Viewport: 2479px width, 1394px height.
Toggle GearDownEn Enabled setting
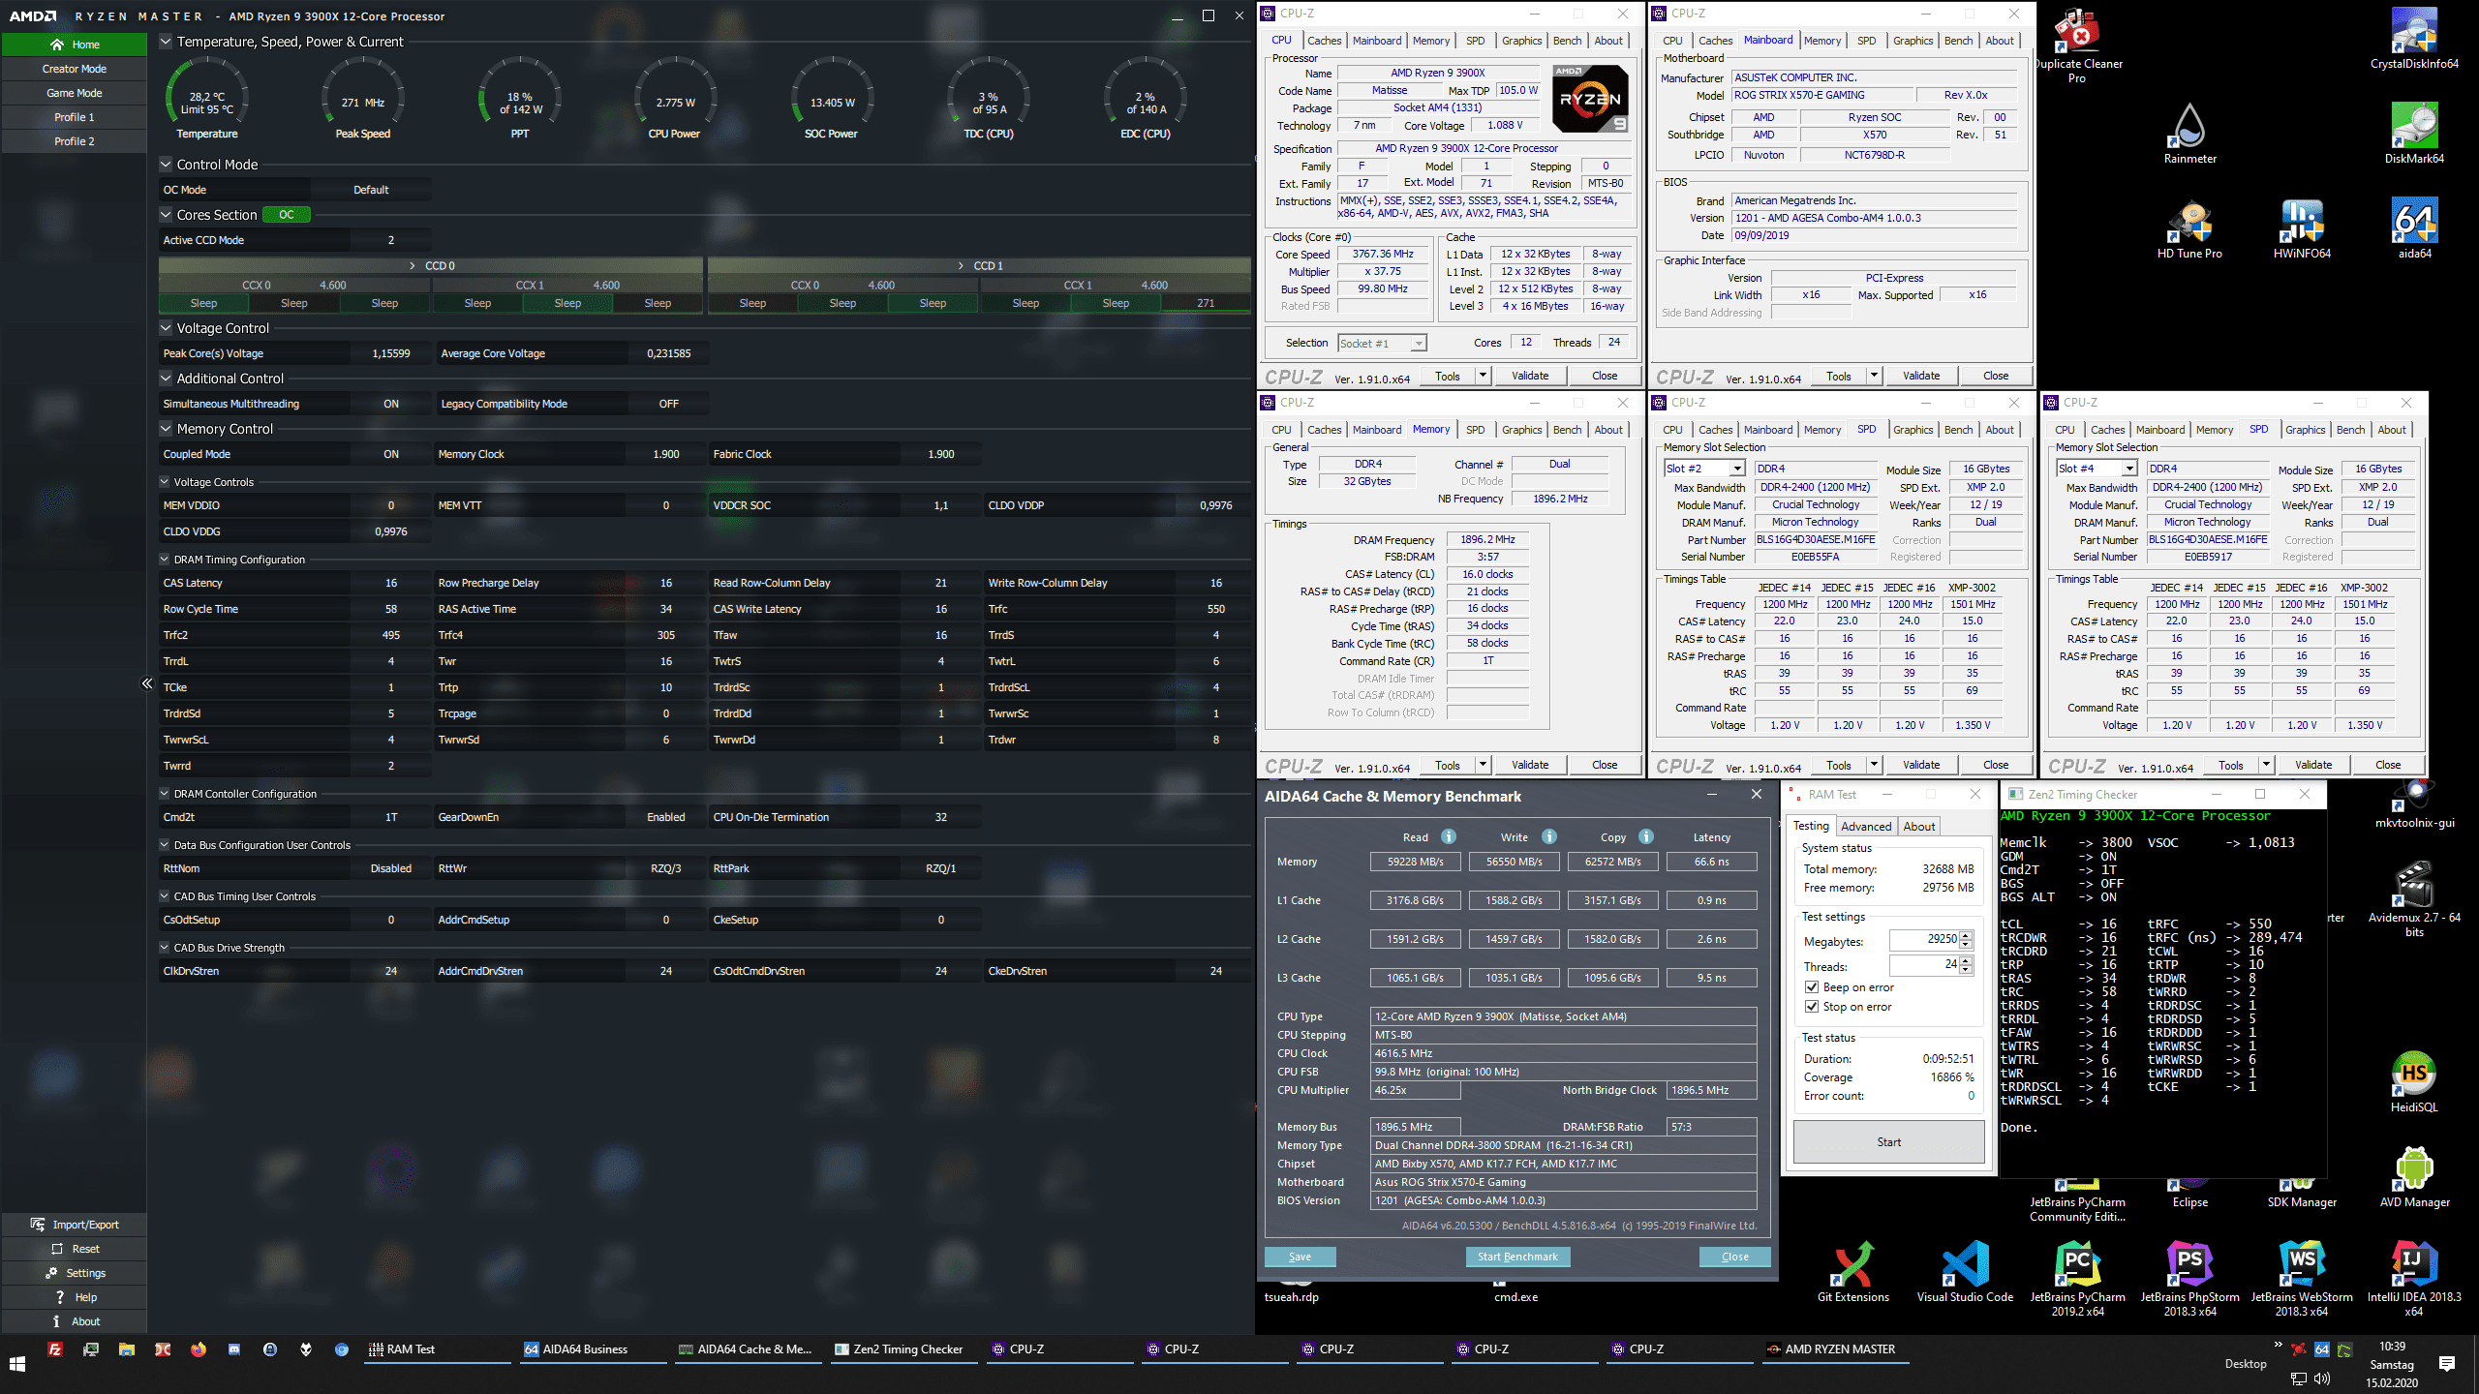(x=666, y=817)
